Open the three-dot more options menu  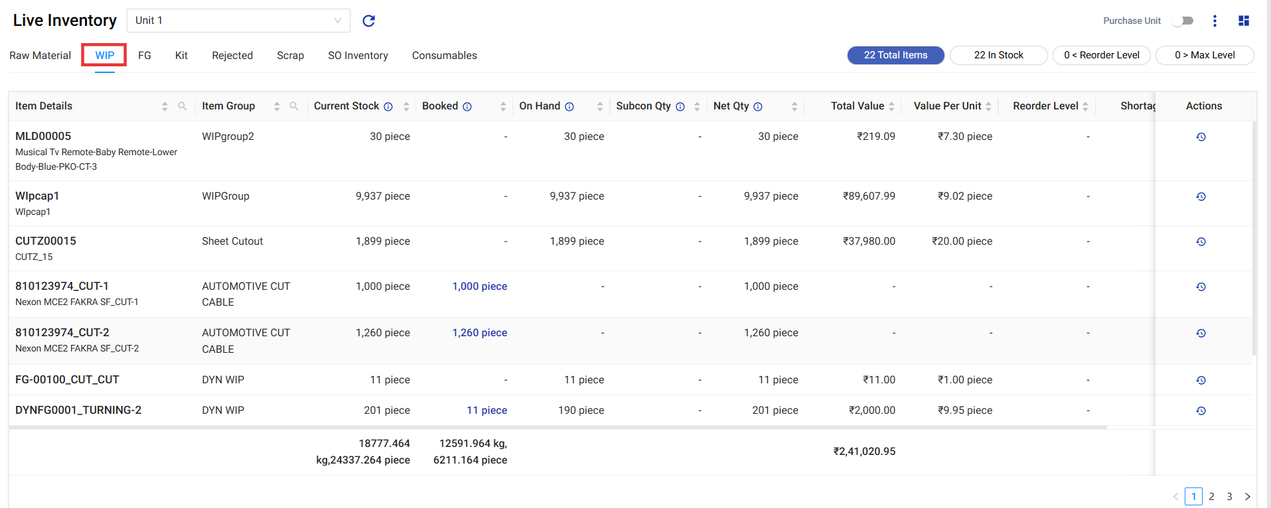tap(1215, 21)
